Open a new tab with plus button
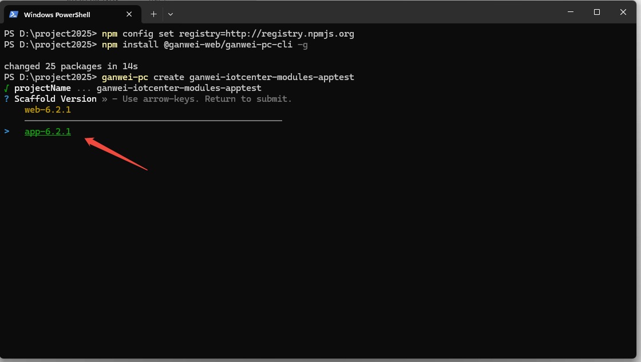The image size is (641, 362). [153, 14]
